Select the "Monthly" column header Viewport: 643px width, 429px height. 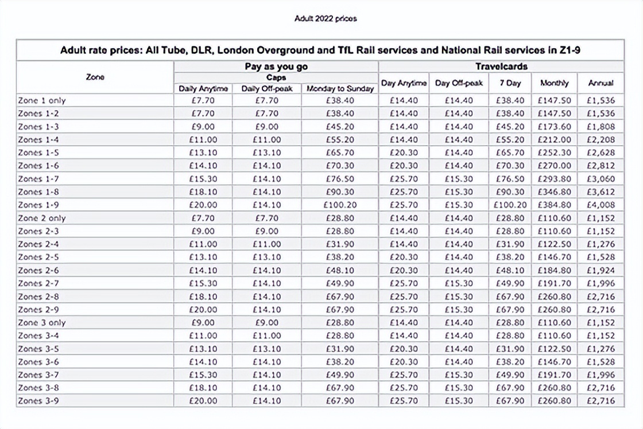[554, 83]
